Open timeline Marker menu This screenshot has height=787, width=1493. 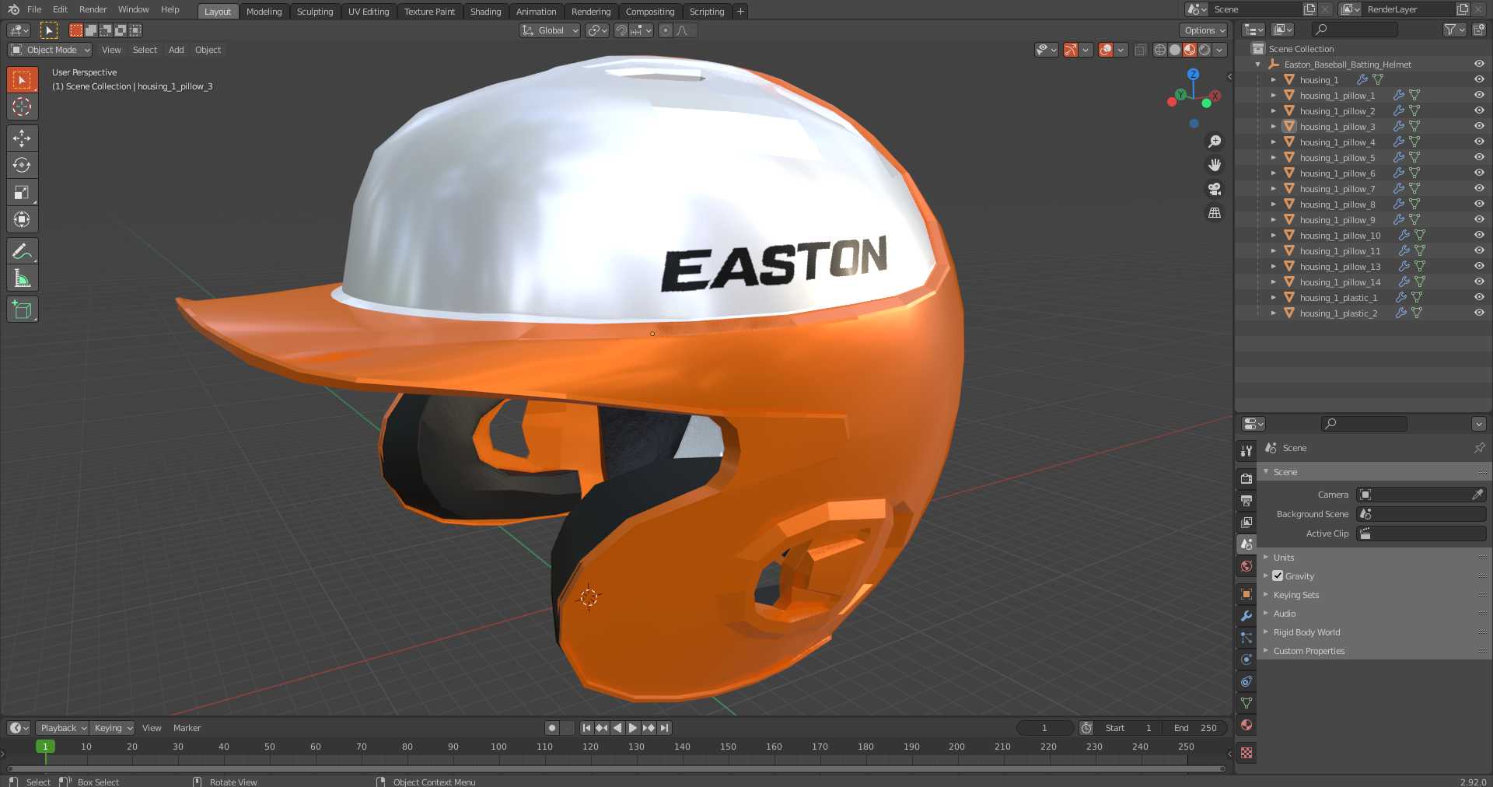[x=187, y=728]
